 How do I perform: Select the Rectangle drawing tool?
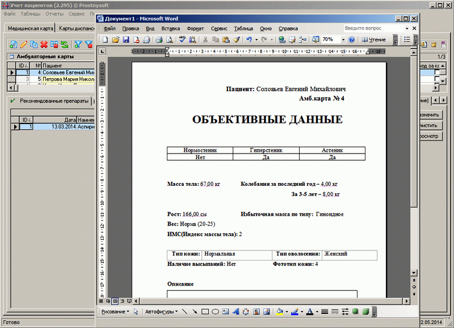[x=205, y=312]
